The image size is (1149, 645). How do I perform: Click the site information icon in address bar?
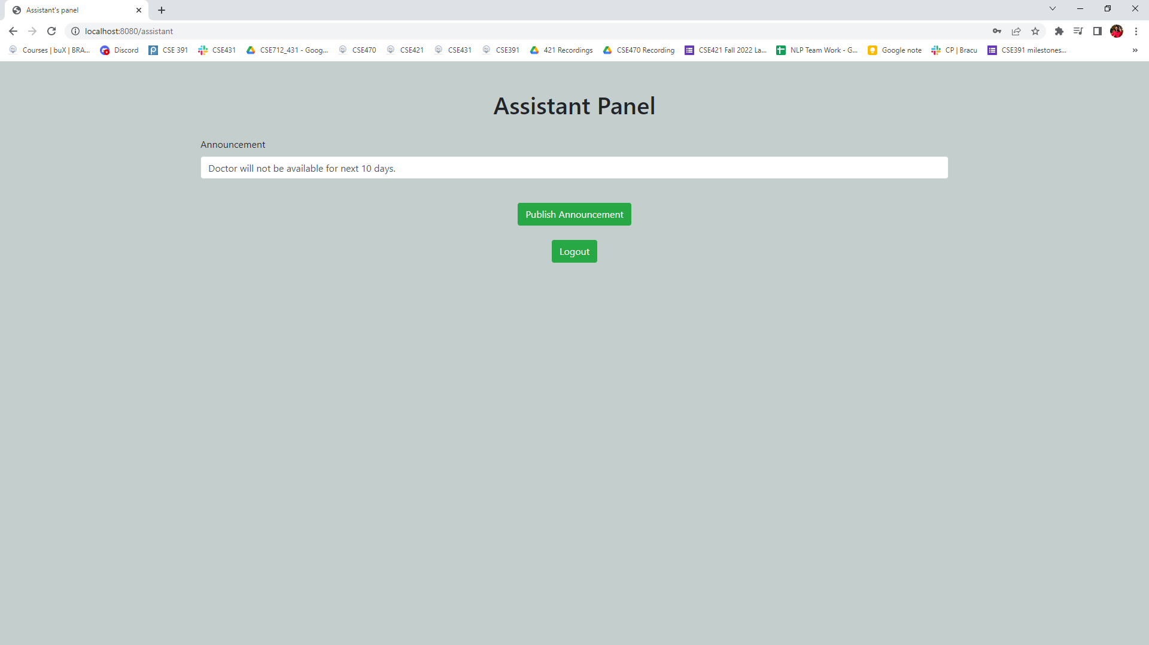coord(75,31)
